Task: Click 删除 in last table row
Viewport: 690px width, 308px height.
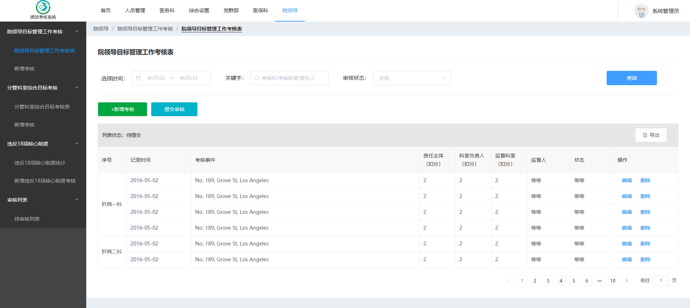Action: 645,259
